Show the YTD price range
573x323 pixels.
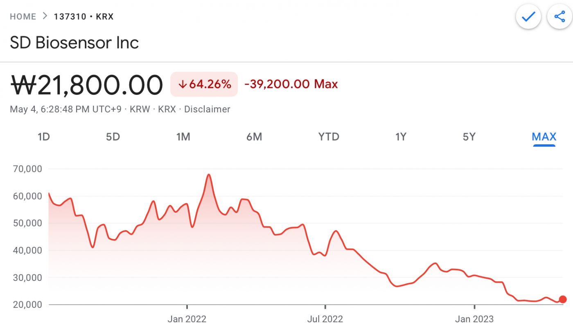click(x=329, y=137)
